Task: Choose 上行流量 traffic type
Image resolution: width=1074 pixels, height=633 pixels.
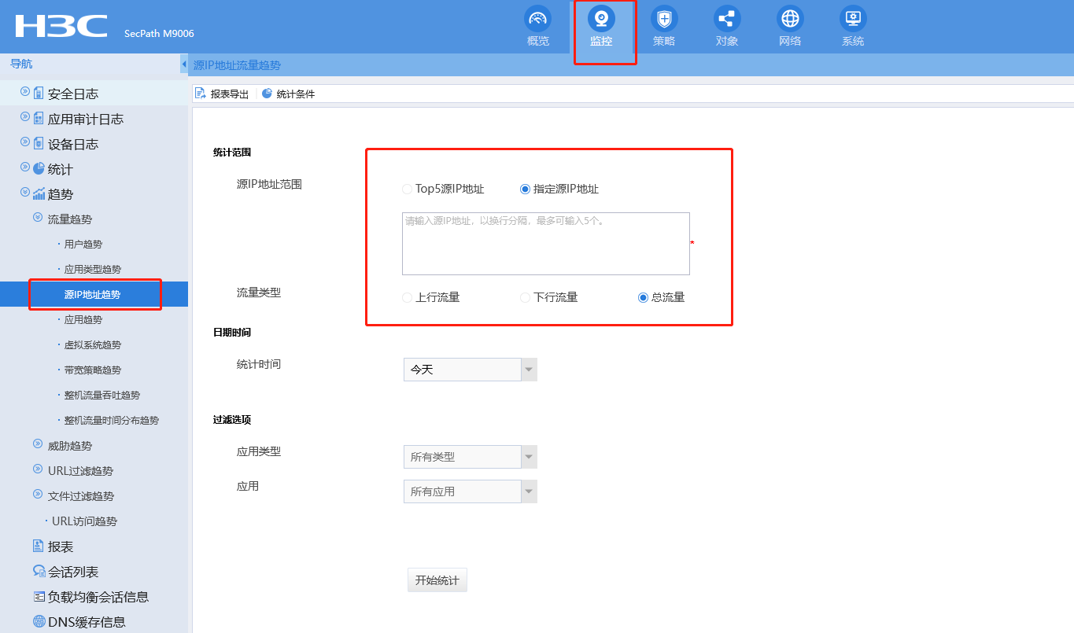Action: click(407, 297)
